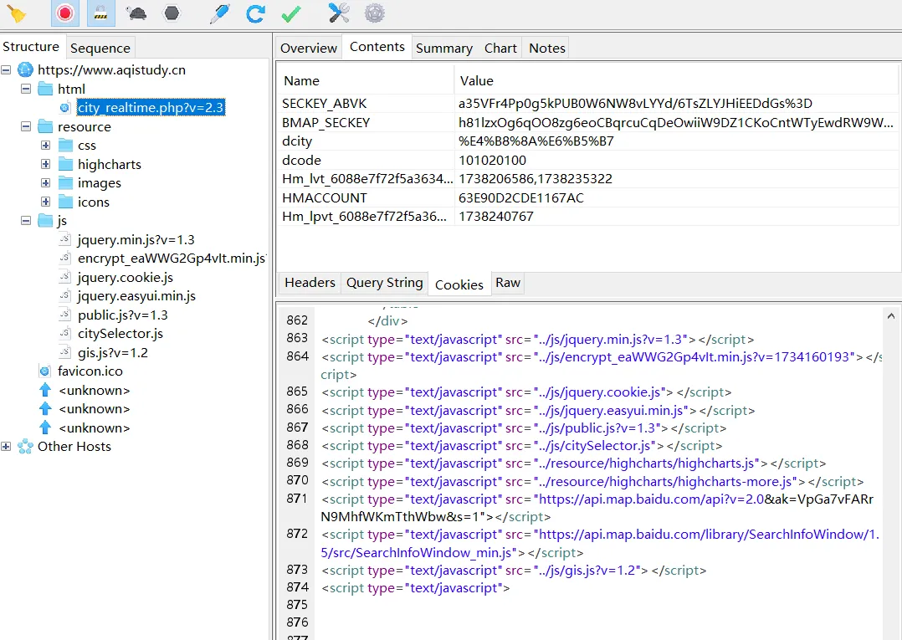The height and width of the screenshot is (640, 902).
Task: Select city_realtime.php?v=2.3 request
Action: click(x=151, y=108)
